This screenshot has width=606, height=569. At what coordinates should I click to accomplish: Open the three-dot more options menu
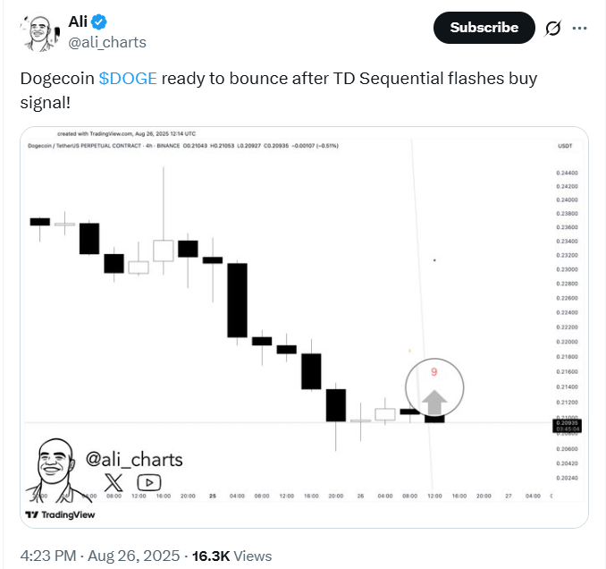coord(580,28)
